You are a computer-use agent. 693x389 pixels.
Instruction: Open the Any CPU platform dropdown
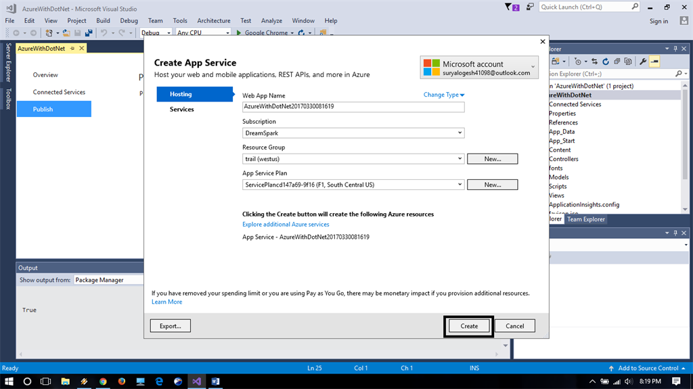tap(203, 32)
